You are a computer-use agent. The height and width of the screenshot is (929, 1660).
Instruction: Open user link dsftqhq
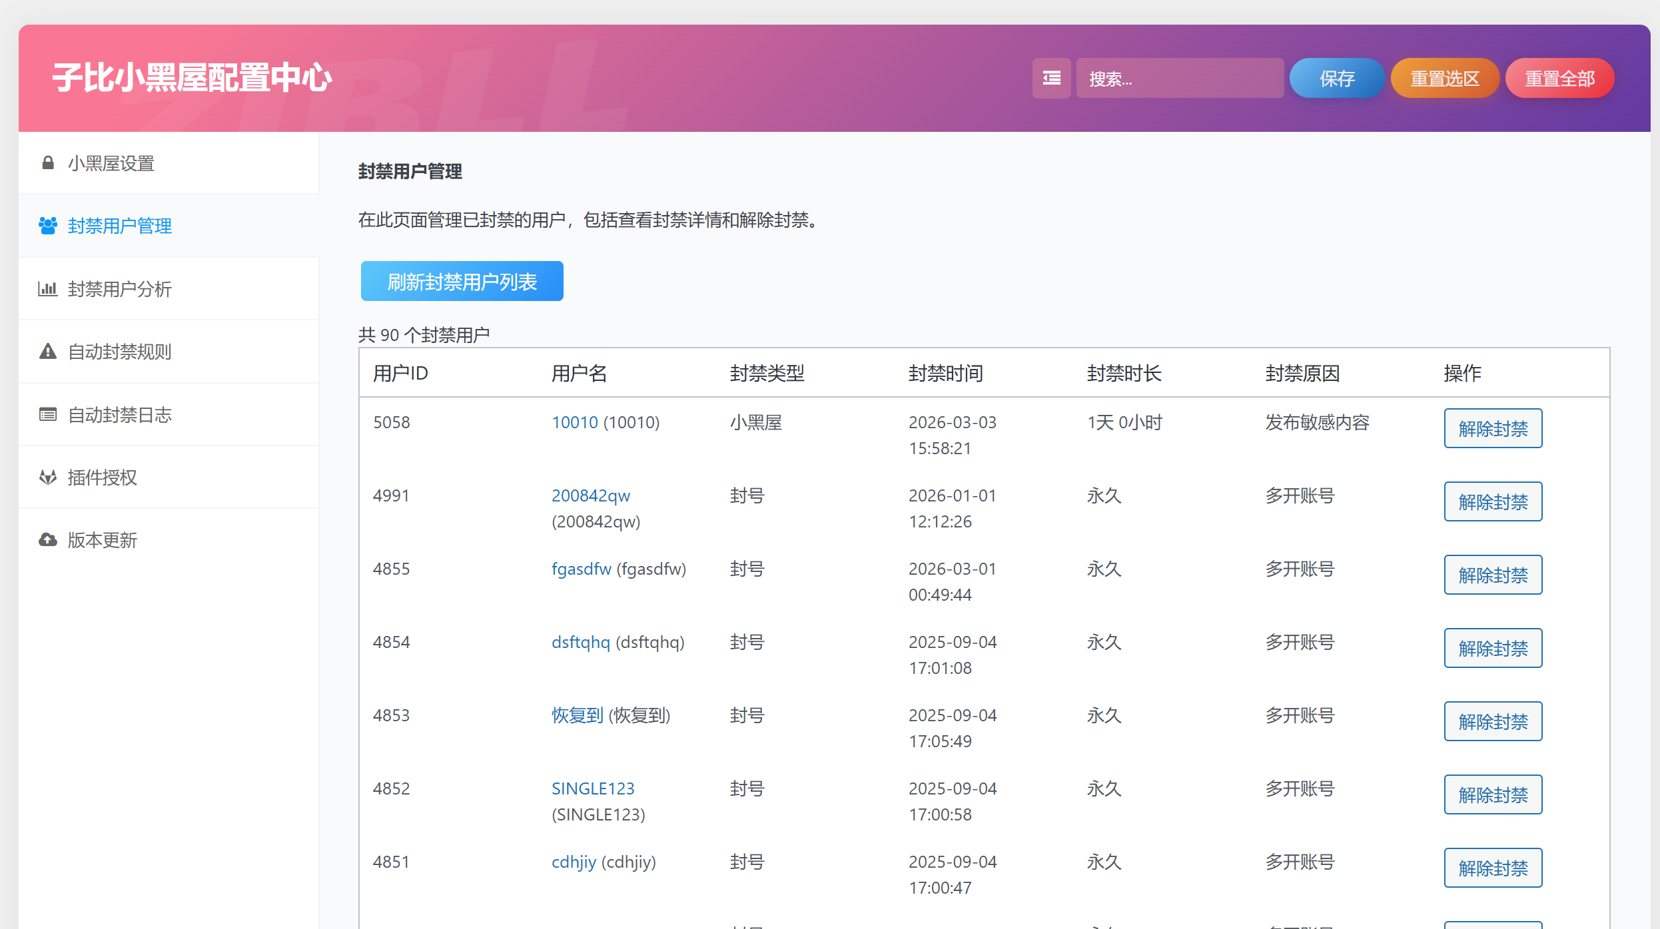tap(581, 643)
